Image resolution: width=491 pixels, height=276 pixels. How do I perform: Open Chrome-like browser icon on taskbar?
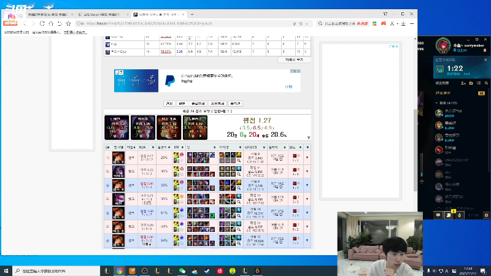[x=119, y=271]
